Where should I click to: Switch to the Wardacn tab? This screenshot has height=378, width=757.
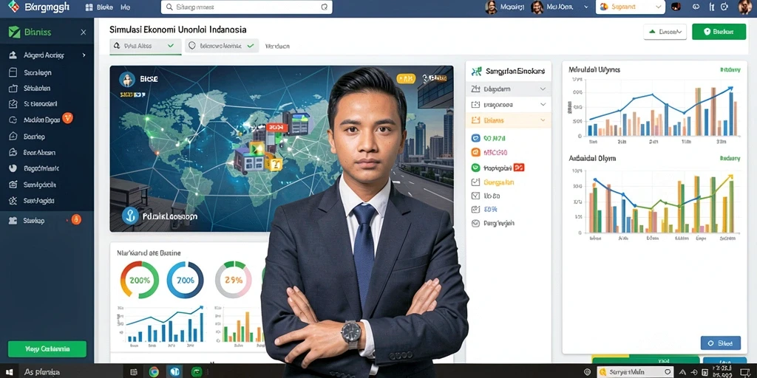277,47
